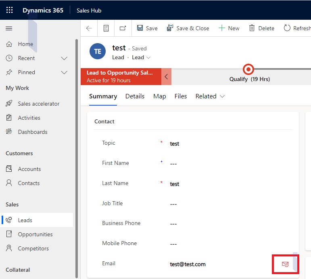This screenshot has height=279, width=311.
Task: Open Leads in the sidebar
Action: (37, 220)
